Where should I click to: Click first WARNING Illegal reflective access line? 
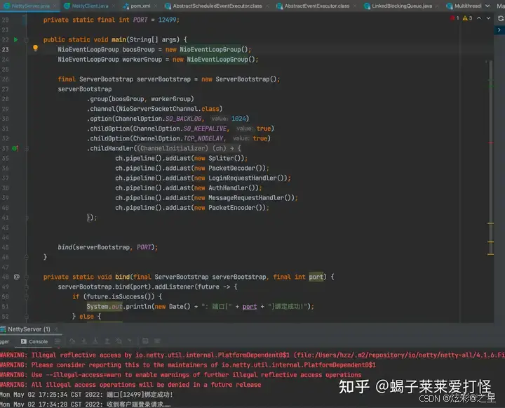coord(252,355)
